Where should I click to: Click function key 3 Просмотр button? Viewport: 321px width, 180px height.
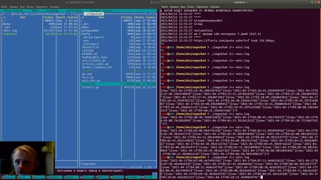39,177
